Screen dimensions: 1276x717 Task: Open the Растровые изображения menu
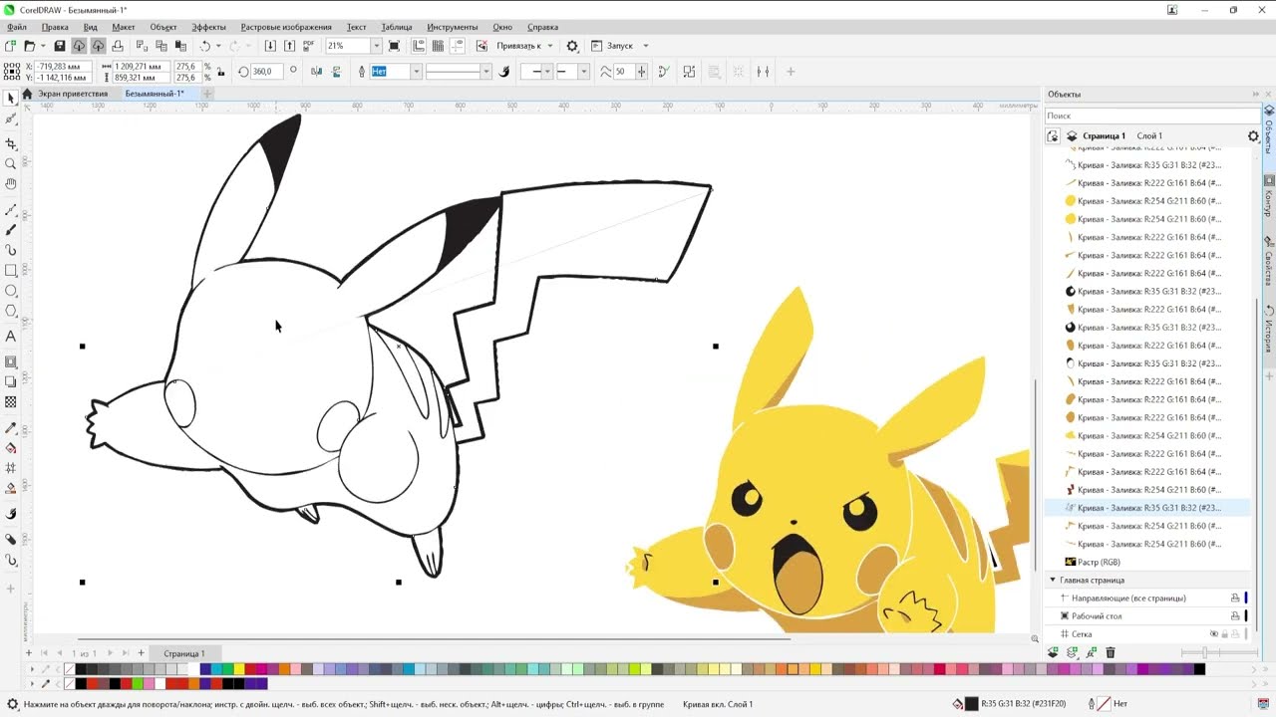tap(286, 27)
